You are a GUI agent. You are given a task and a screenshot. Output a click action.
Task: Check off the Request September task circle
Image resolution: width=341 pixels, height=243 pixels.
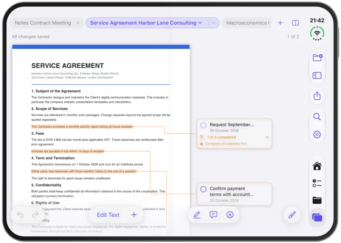(203, 125)
